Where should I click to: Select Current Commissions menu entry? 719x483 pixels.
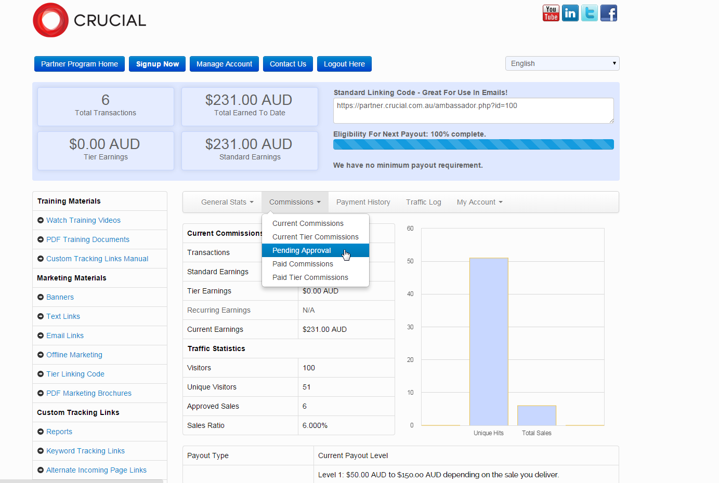coord(316,223)
